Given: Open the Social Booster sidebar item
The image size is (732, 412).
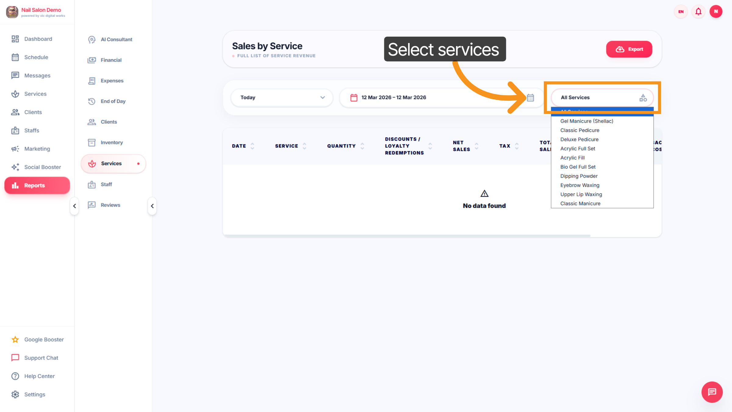Looking at the screenshot, I should [x=42, y=167].
